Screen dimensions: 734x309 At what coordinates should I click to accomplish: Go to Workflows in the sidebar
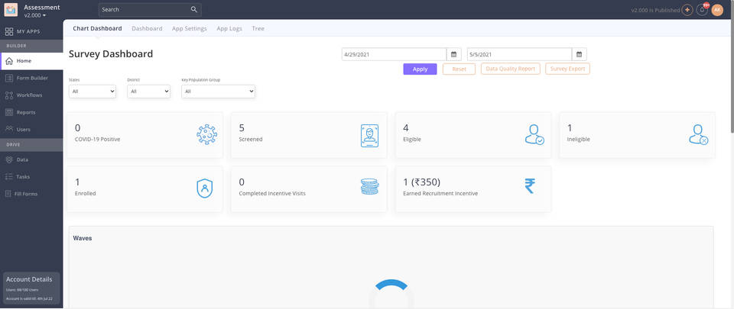pyautogui.click(x=29, y=95)
